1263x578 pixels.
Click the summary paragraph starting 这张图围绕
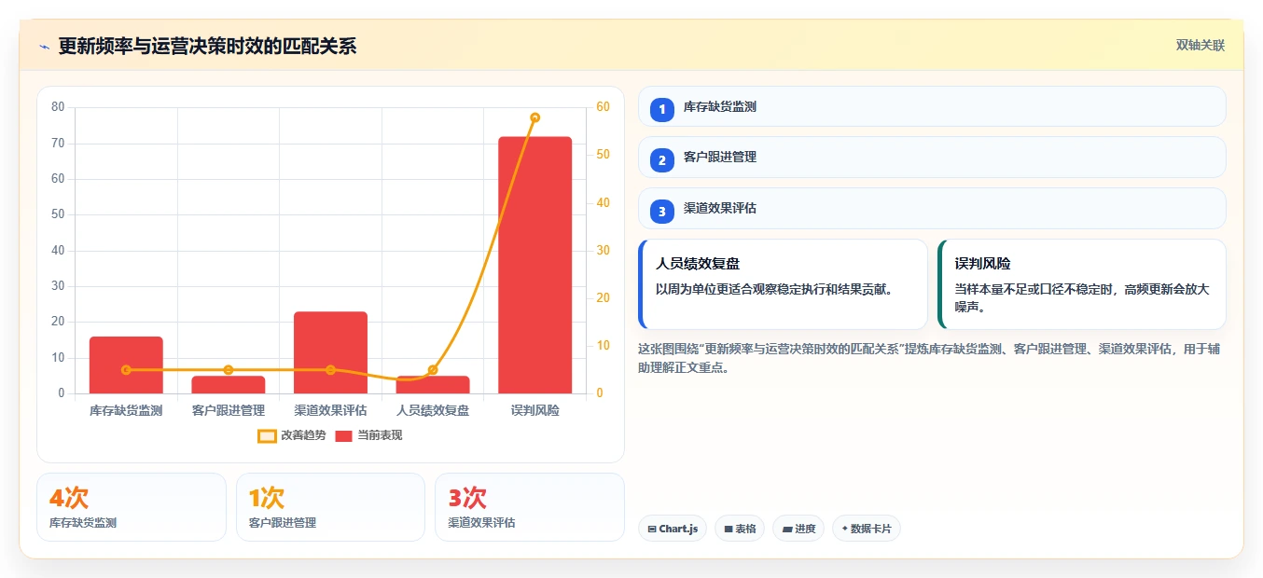(x=928, y=358)
